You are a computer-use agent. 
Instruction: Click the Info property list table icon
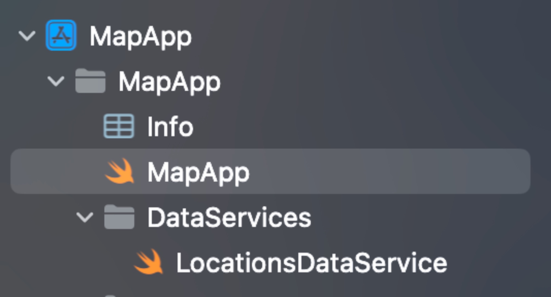[x=119, y=126]
